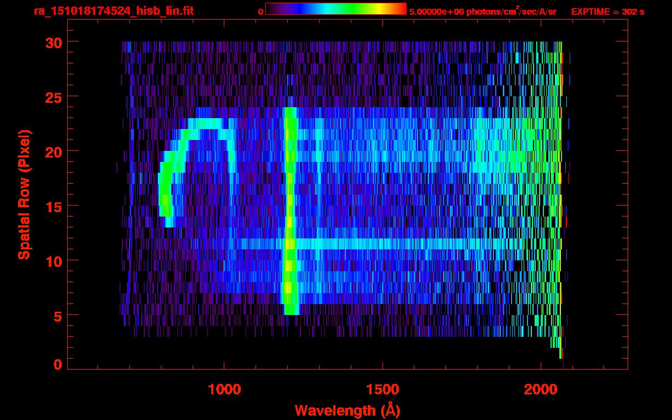Click the arc-shaped green feature near 800 Å
This screenshot has width=672, height=420.
click(197, 172)
